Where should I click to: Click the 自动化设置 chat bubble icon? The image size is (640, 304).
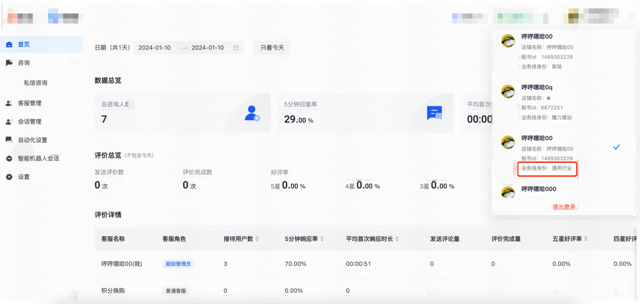[x=9, y=140]
